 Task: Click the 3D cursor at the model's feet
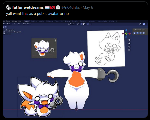76,109
